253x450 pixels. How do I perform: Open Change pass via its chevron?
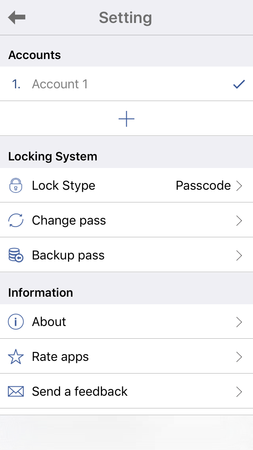(x=239, y=220)
